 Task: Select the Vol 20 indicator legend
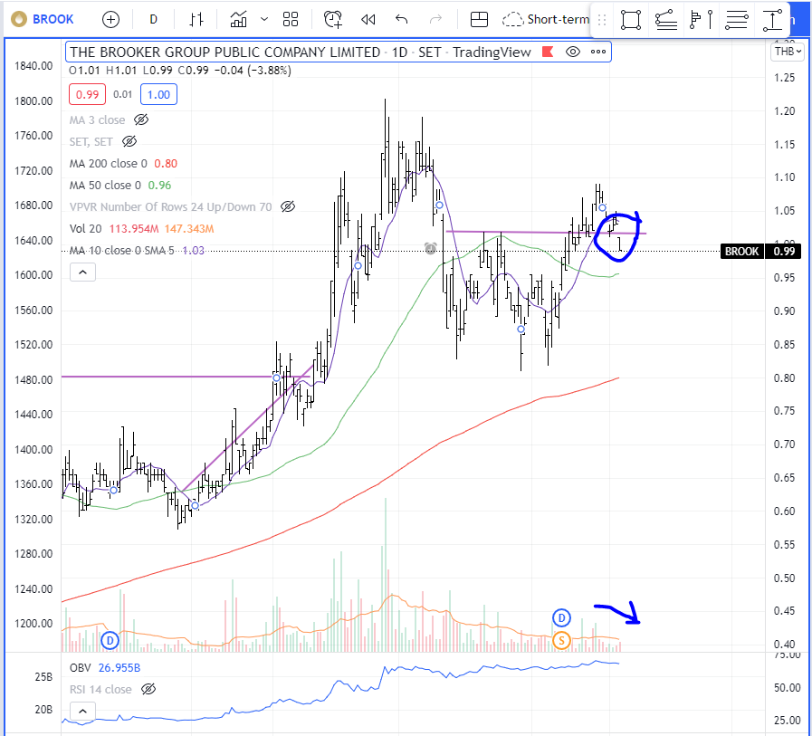point(141,229)
